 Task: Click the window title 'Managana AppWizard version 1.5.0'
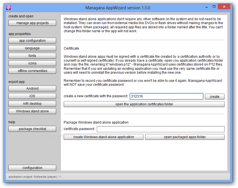tap(118, 8)
